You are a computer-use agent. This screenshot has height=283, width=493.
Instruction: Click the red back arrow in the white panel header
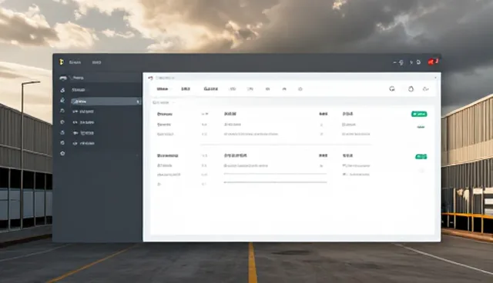(x=151, y=78)
